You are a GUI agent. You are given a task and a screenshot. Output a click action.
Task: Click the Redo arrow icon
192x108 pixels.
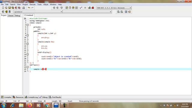(x=32, y=8)
